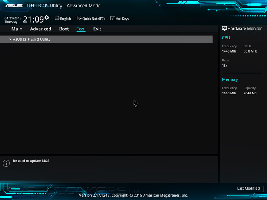Image resolution: width=267 pixels, height=200 pixels.
Task: Click the Quick Note pencil icon
Action: [x=79, y=18]
